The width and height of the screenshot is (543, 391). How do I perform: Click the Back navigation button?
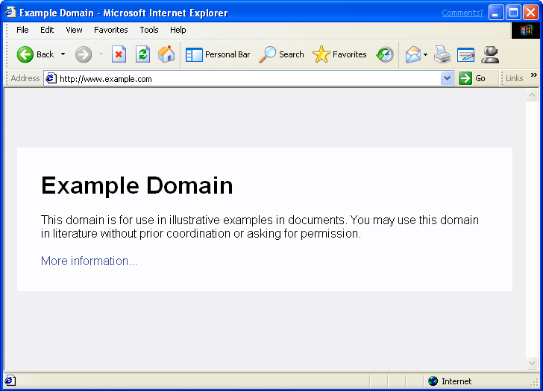pos(35,54)
